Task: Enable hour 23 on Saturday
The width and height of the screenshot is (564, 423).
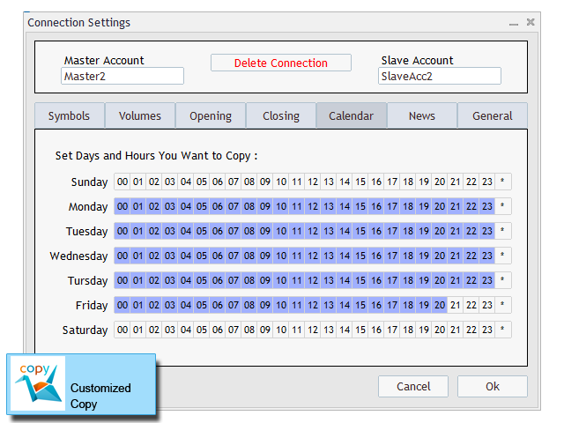Action: (x=486, y=330)
